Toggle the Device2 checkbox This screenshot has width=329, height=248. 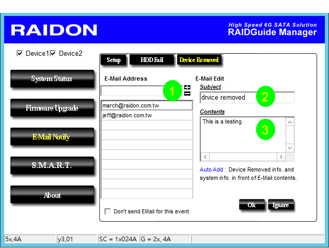(53, 53)
